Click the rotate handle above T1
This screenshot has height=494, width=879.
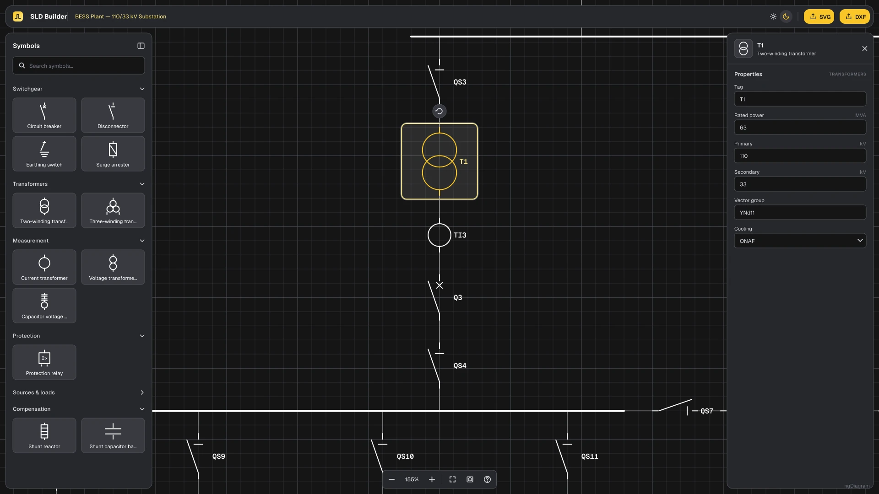tap(439, 111)
